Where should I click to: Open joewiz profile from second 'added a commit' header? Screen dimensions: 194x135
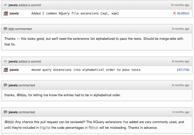[13, 62]
